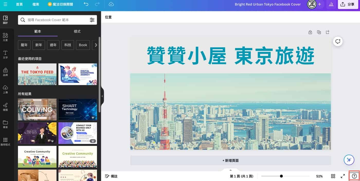Image resolution: width=360 pixels, height=181 pixels.
Task: Adjust the zoom slider handle
Action: (281, 176)
